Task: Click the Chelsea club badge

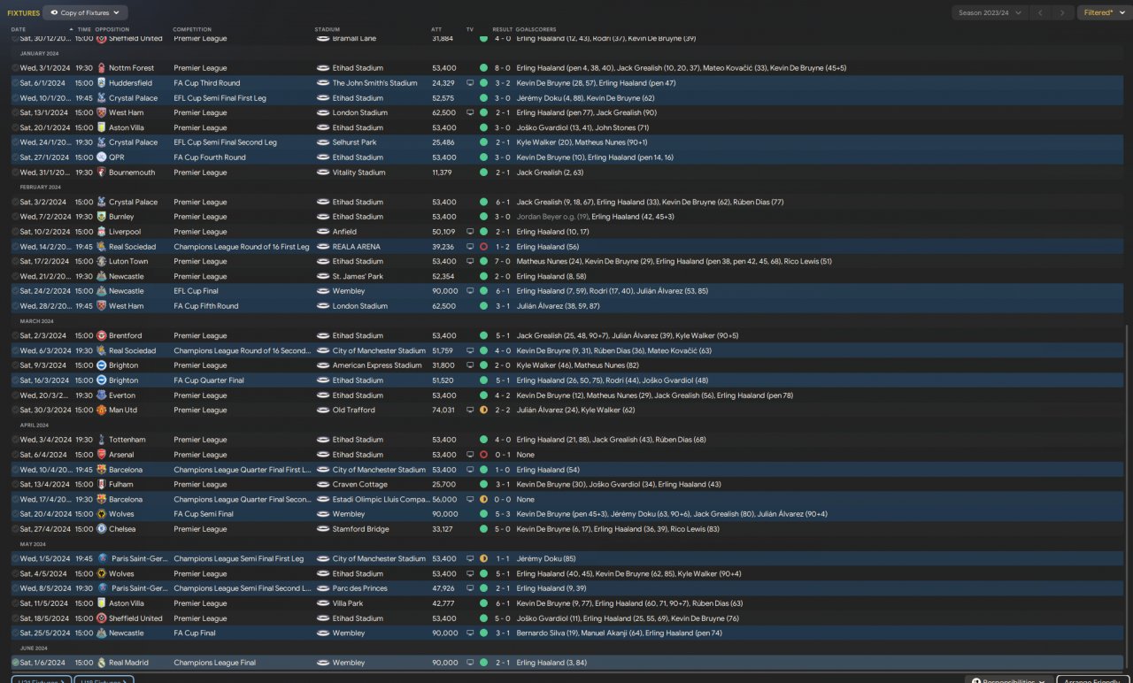Action: (x=102, y=529)
